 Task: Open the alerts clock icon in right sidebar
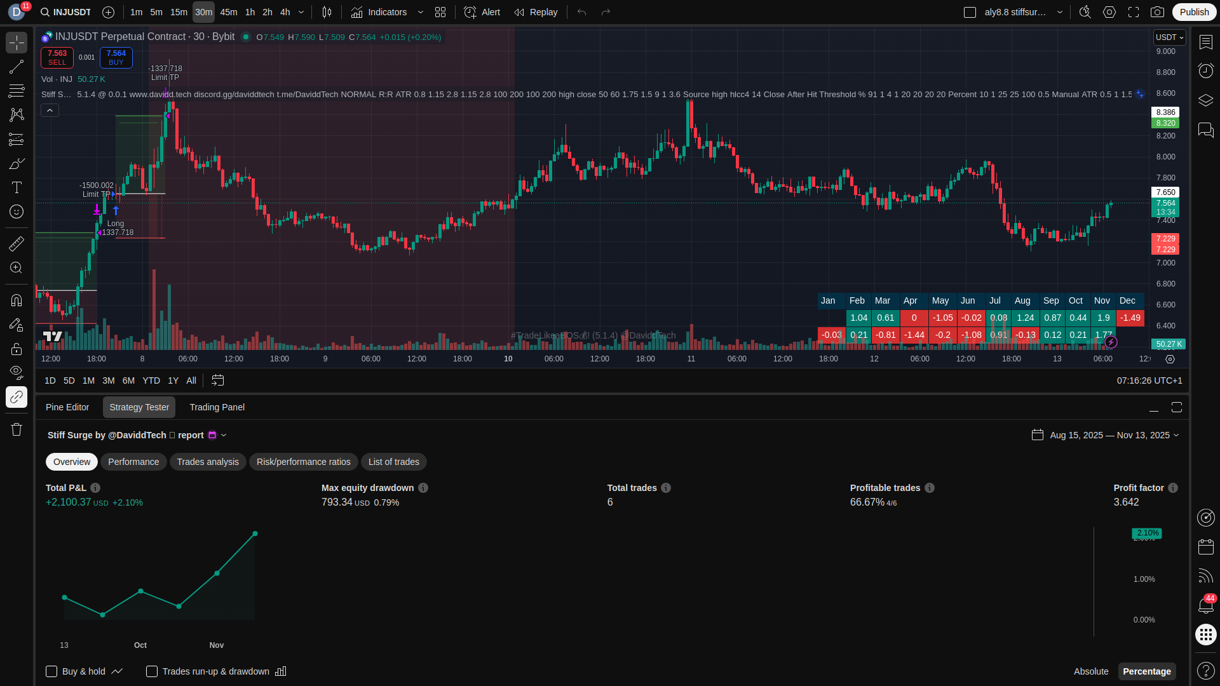1205,71
